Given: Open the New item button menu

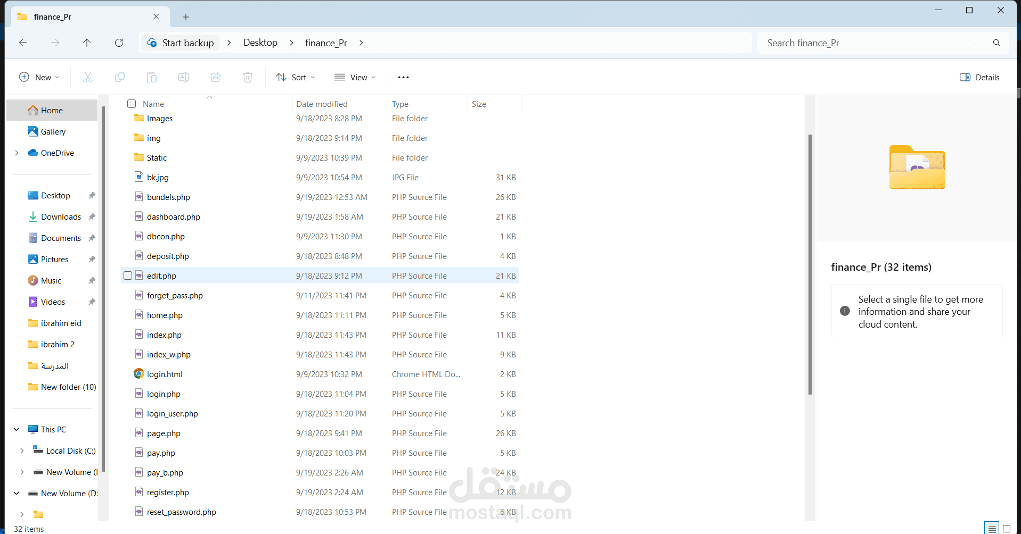Looking at the screenshot, I should click(x=39, y=78).
